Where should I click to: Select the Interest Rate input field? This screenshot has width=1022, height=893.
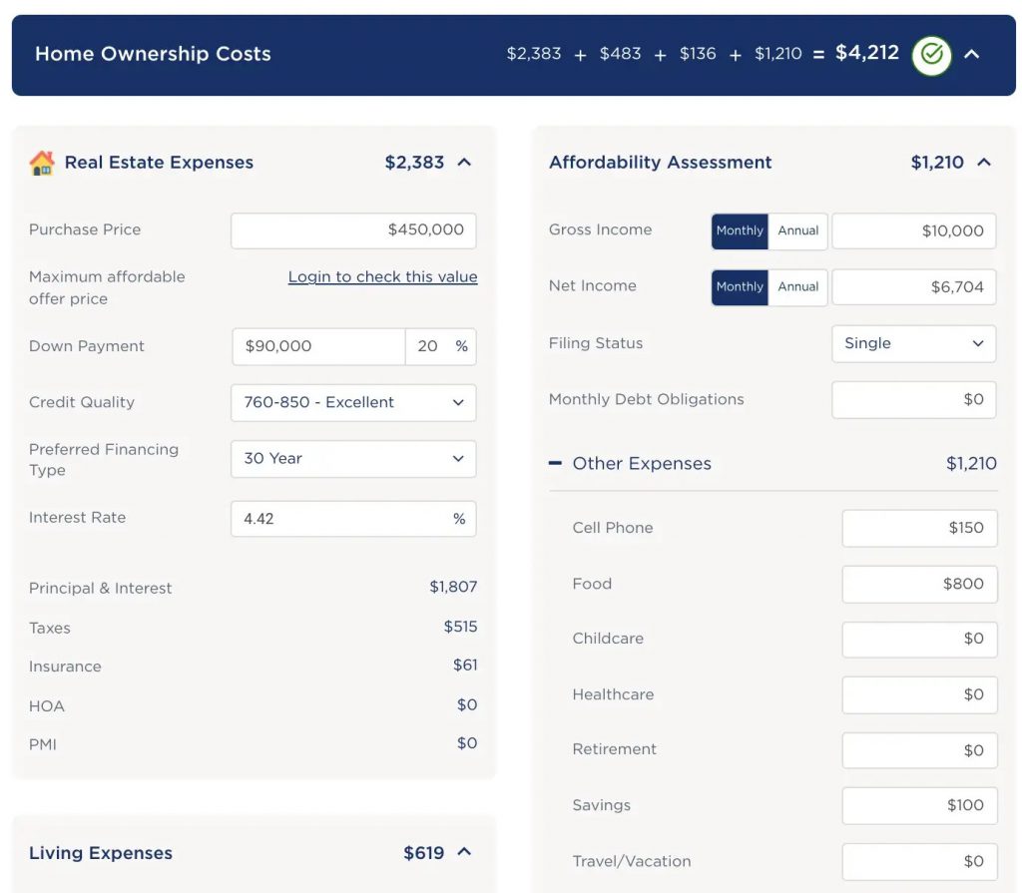tap(343, 519)
